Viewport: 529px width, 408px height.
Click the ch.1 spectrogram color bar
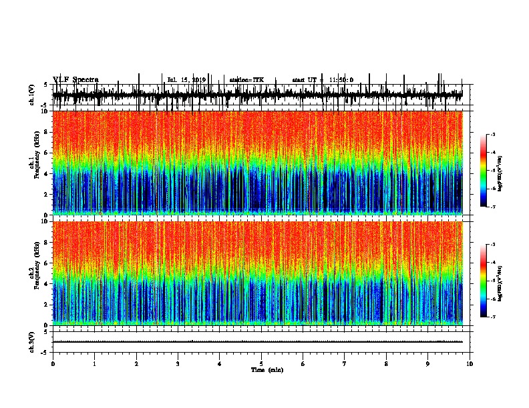click(484, 171)
